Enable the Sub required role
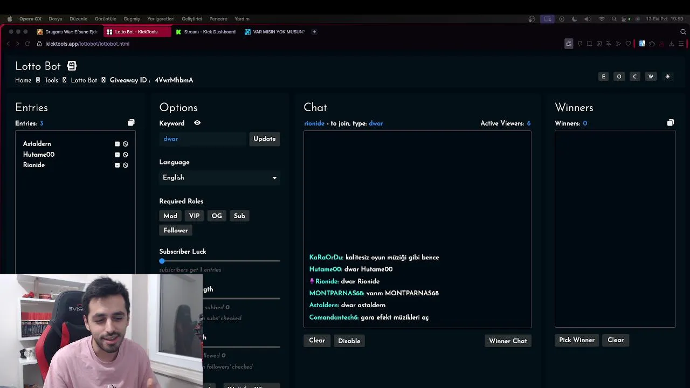Screen dimensions: 690x388 pyautogui.click(x=239, y=216)
